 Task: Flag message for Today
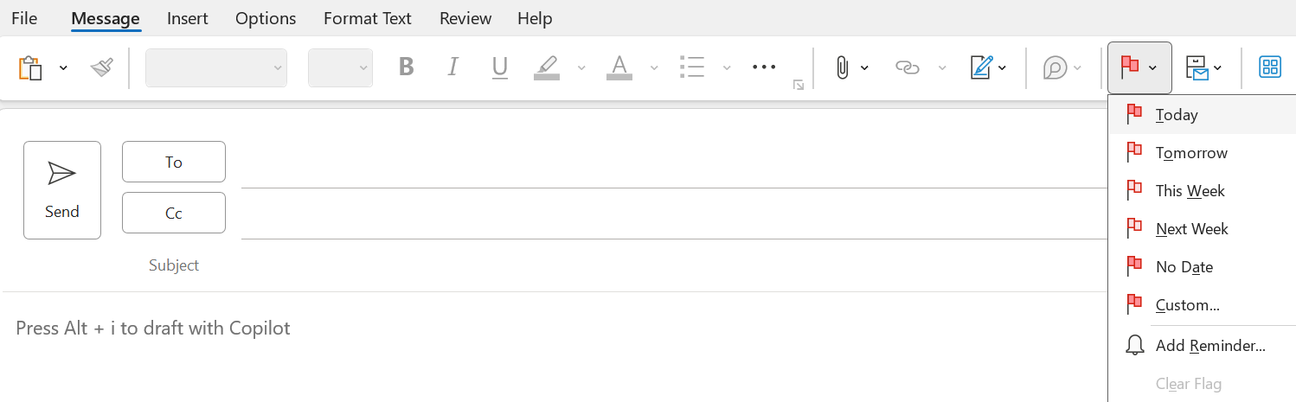1202,115
